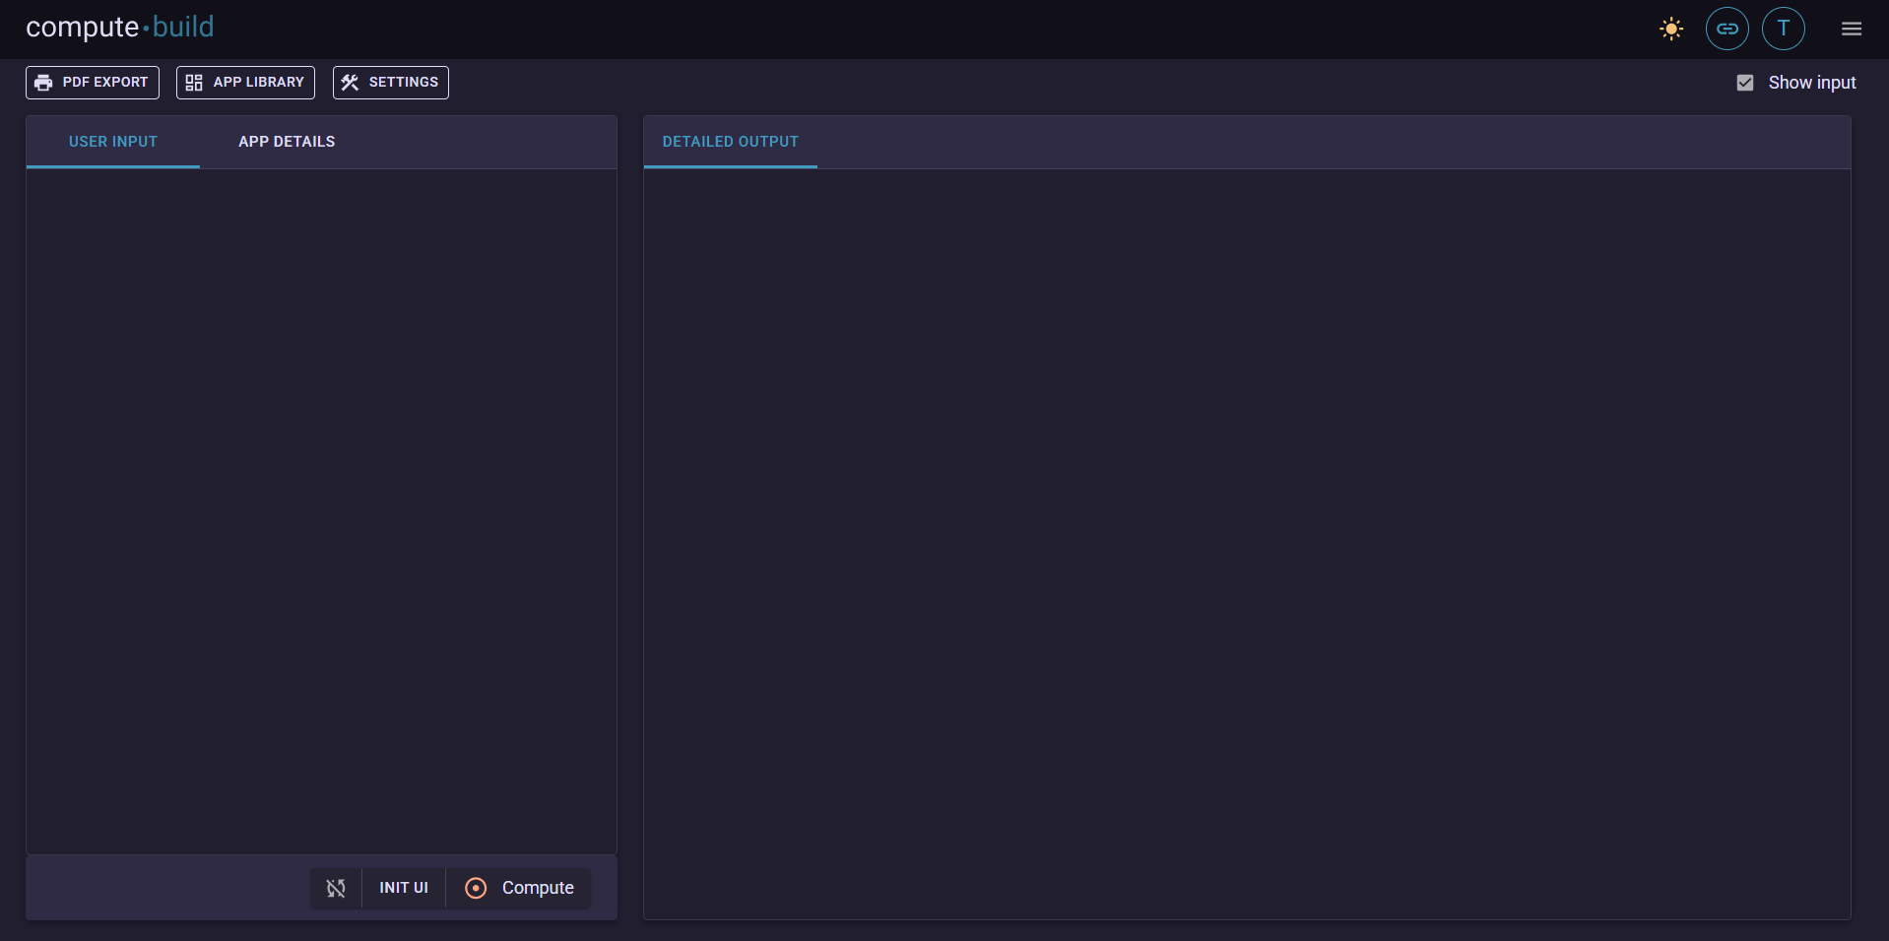Toggle the auto-sync icon next to Init UI

(335, 888)
